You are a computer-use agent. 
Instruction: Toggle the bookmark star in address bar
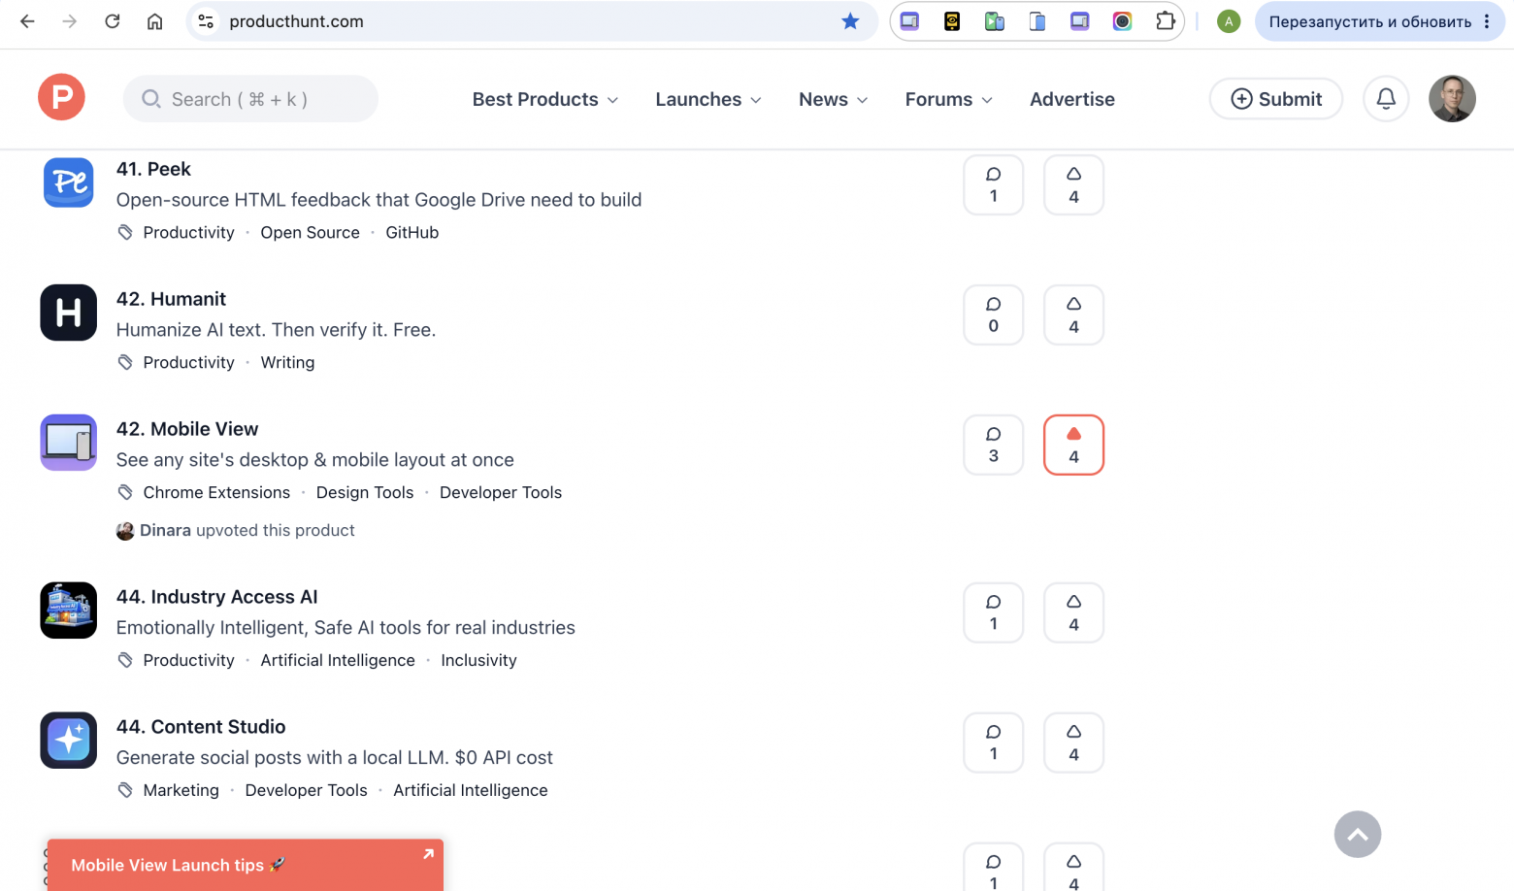[x=850, y=21]
